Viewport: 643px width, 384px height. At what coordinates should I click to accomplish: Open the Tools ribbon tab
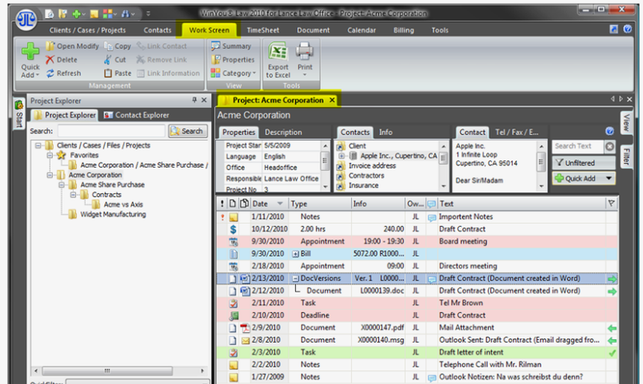click(440, 30)
